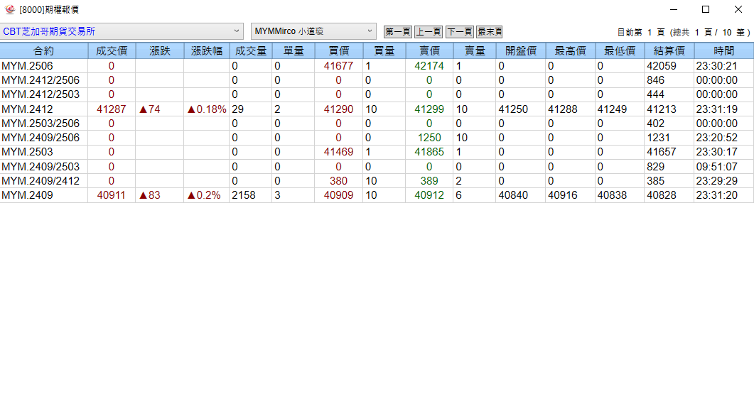Click the MYM.2409 bid price 40909

(x=338, y=195)
